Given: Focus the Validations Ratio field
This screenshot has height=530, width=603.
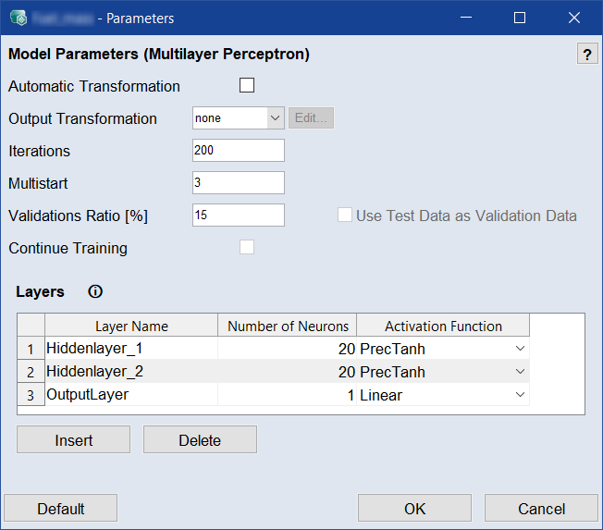Looking at the screenshot, I should [238, 216].
